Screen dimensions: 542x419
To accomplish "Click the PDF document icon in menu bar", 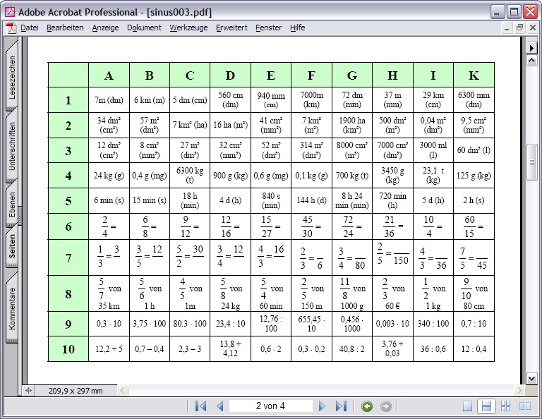I will pyautogui.click(x=11, y=28).
